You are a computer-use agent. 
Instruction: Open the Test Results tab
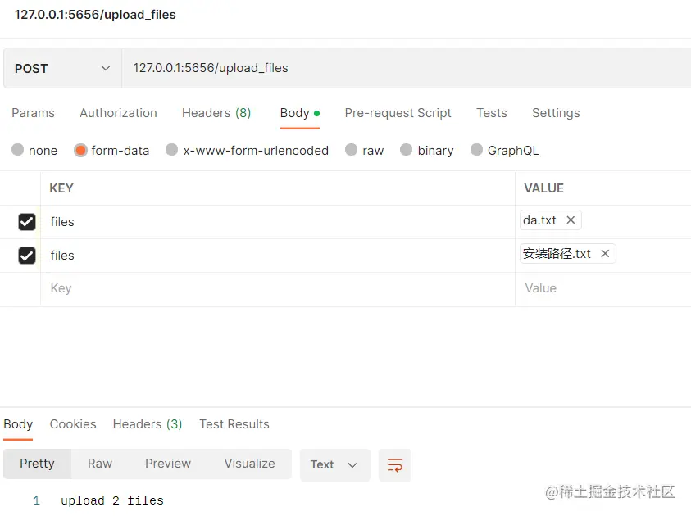tap(234, 424)
